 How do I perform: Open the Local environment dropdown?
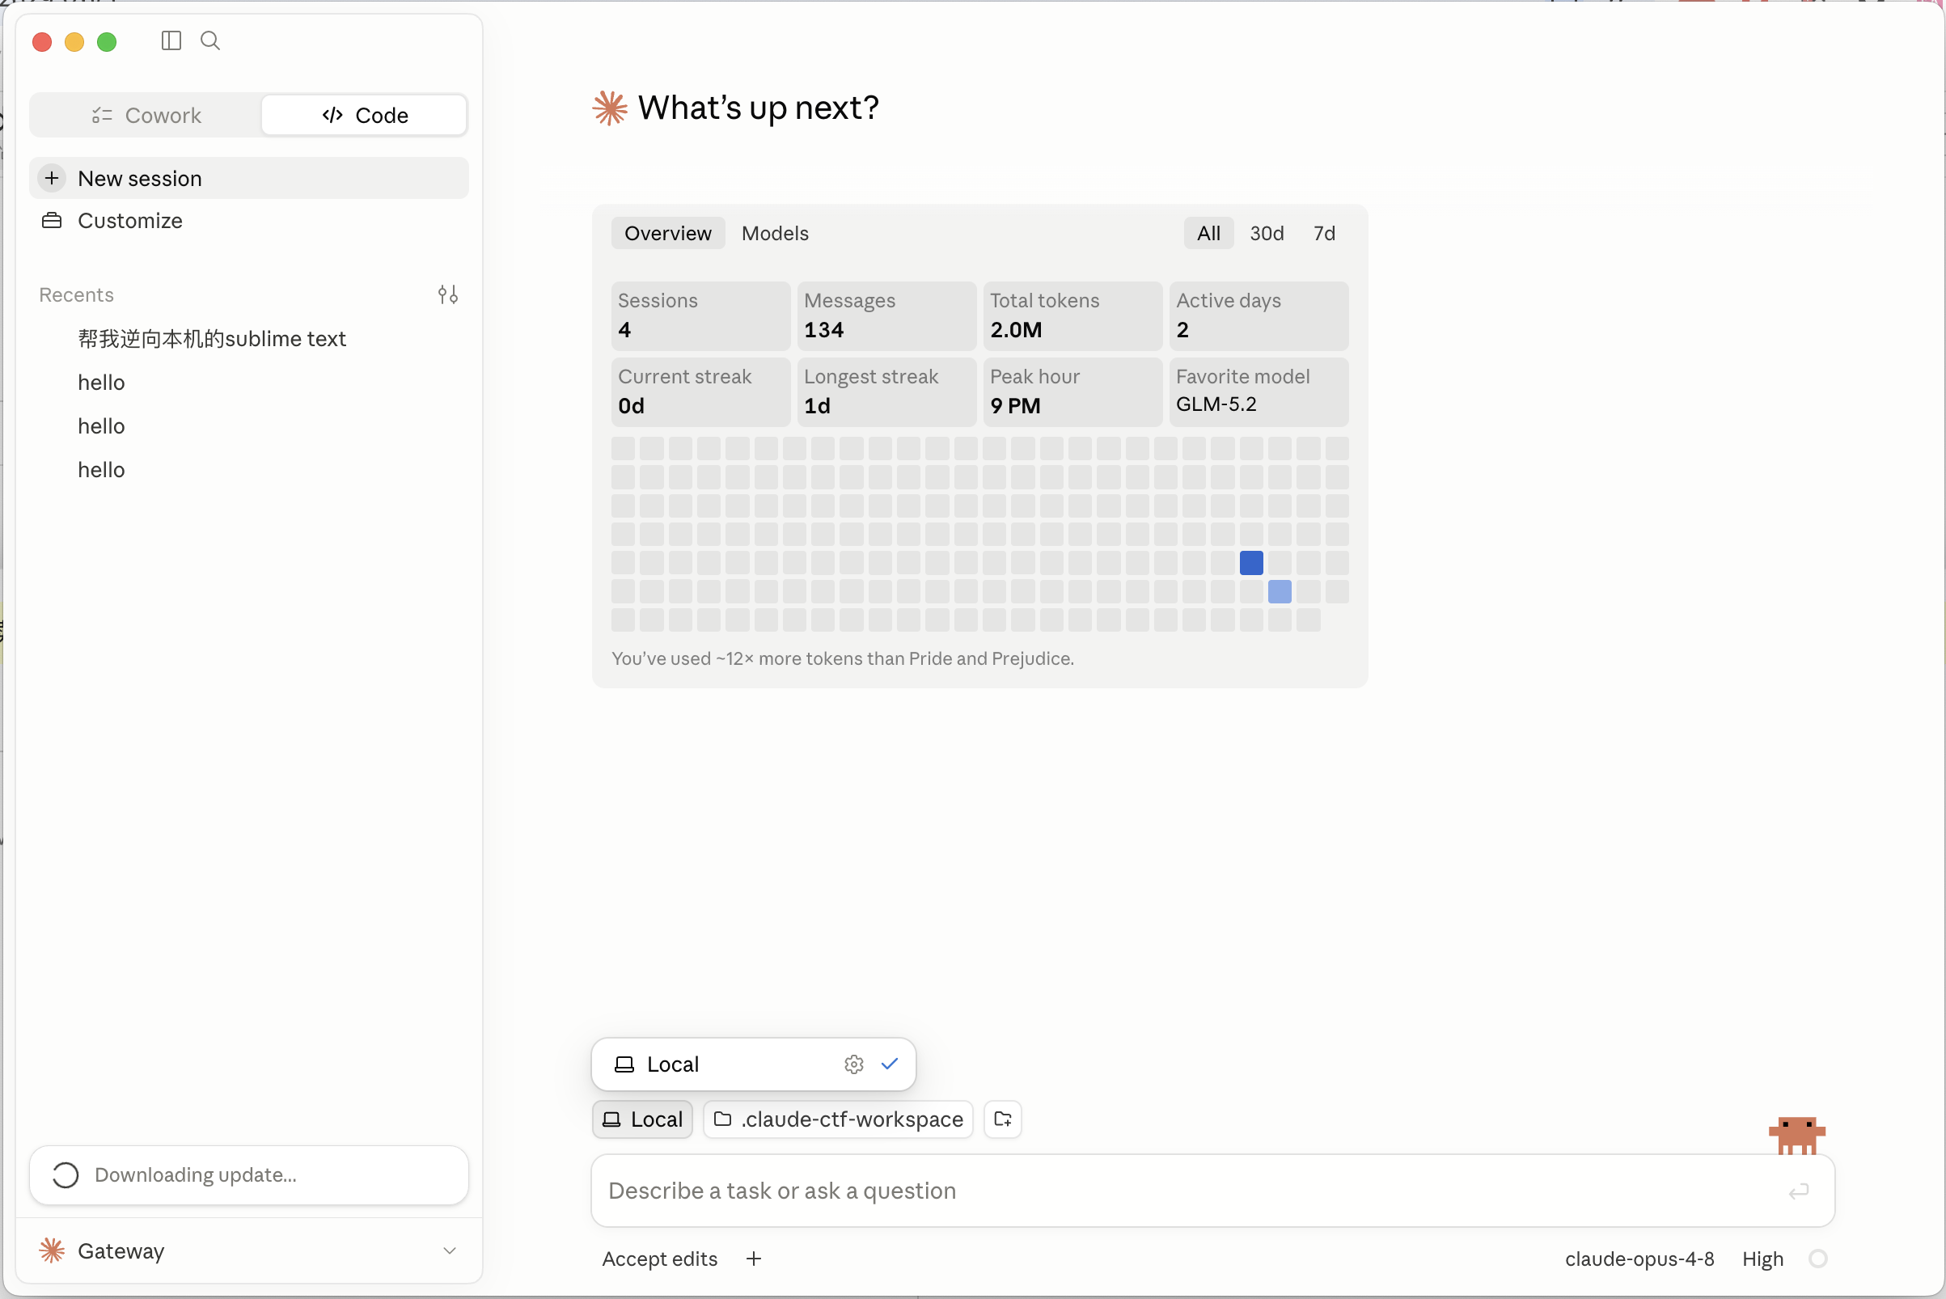(x=642, y=1119)
